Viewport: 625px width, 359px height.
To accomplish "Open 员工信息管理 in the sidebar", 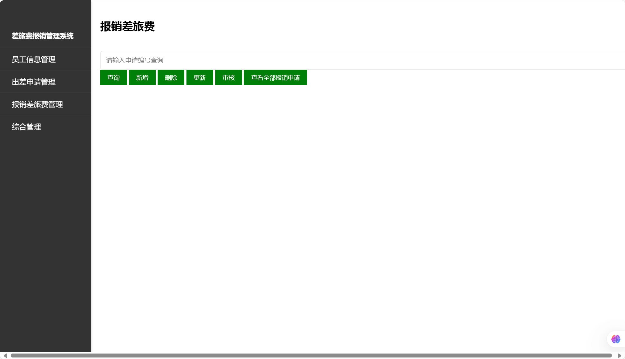I will [x=34, y=59].
